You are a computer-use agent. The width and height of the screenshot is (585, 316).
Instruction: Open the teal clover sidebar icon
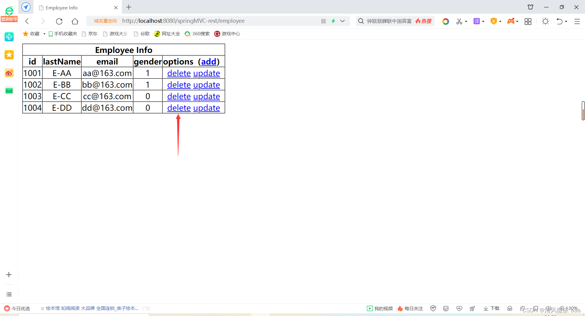(x=9, y=37)
